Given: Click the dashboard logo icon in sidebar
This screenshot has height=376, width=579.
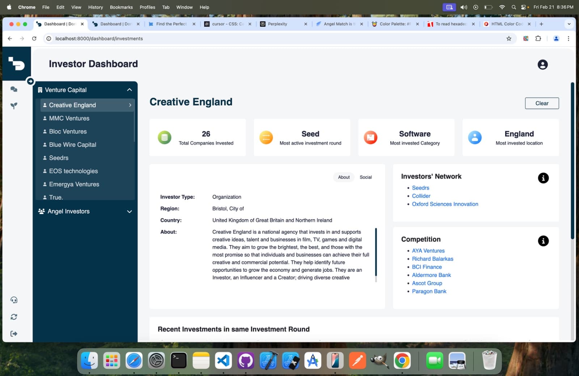Looking at the screenshot, I should [16, 64].
